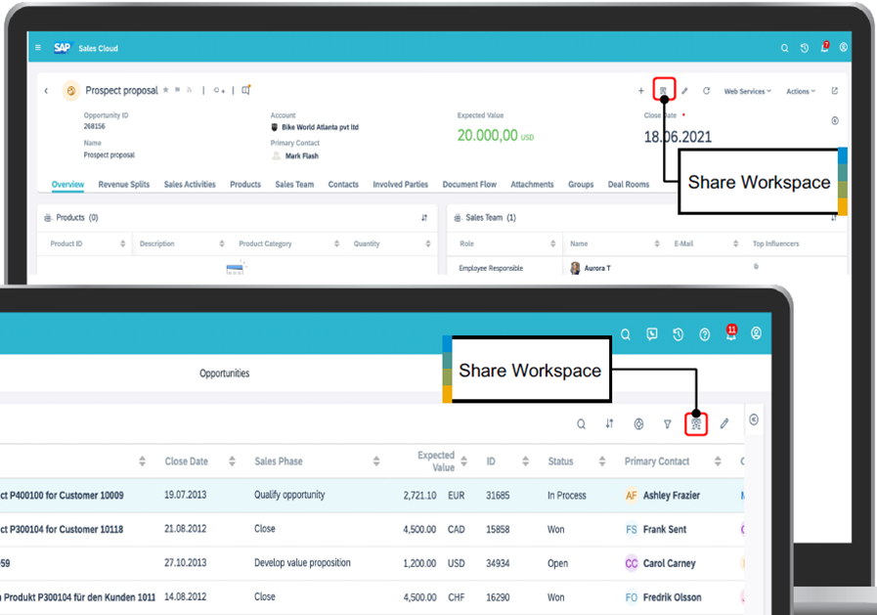
Task: Click Mark Flash primary contact link
Action: tap(302, 156)
